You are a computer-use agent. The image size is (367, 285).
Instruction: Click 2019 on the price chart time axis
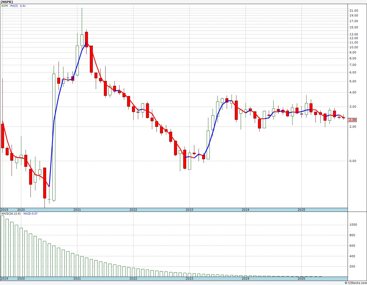pyautogui.click(x=4, y=210)
